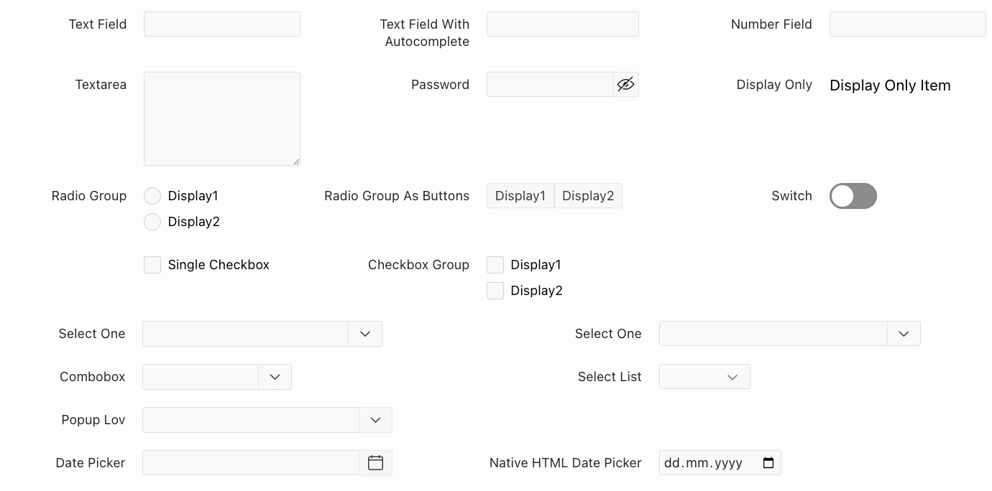Open the Select List dropdown
992x491 pixels.
click(x=704, y=377)
